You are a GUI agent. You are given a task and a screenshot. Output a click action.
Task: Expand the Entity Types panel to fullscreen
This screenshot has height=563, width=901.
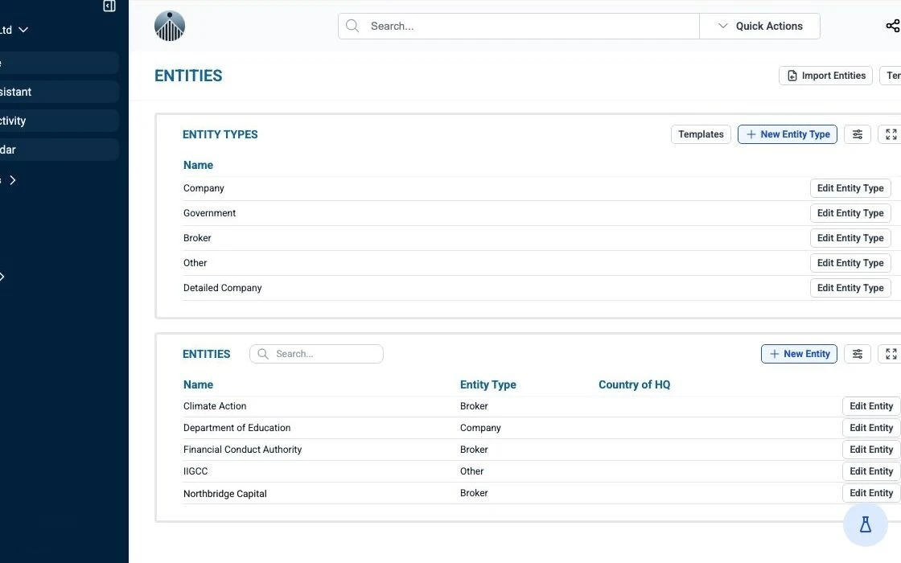891,134
